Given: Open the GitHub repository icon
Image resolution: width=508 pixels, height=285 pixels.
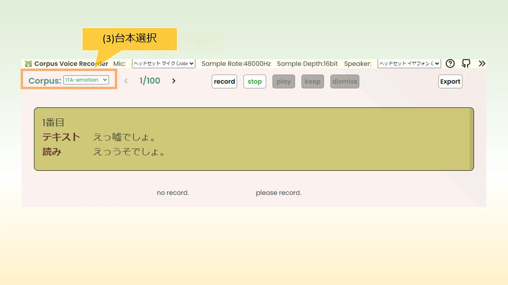Looking at the screenshot, I should click(x=466, y=63).
